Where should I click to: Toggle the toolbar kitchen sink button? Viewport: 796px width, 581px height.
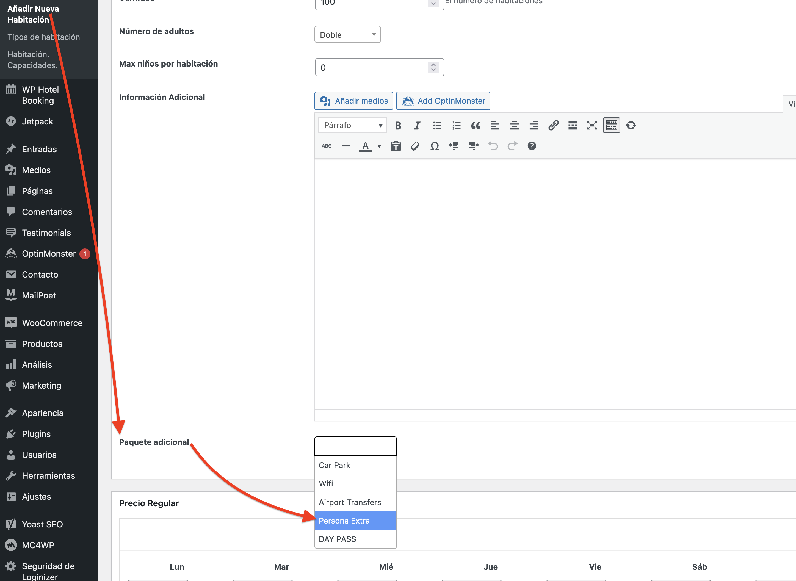click(x=611, y=126)
